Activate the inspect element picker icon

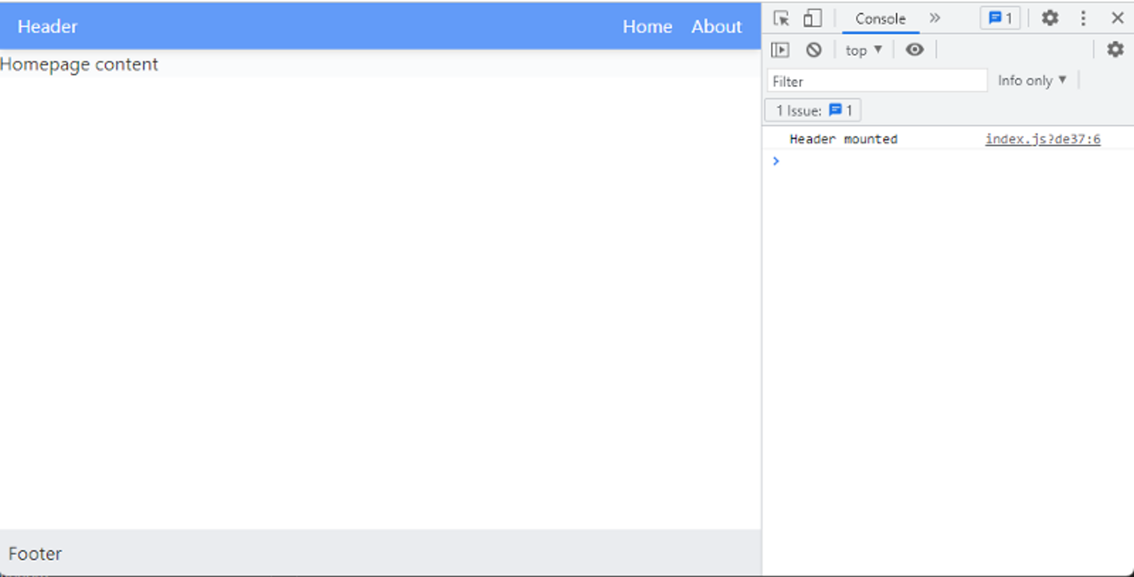click(x=781, y=19)
